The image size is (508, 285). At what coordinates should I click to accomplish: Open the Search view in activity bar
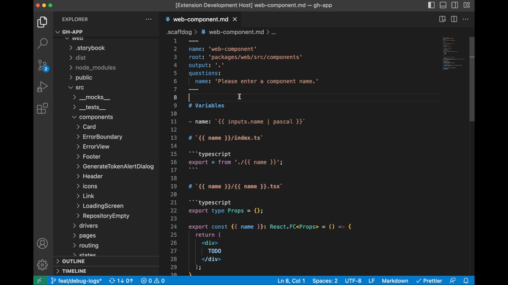pos(42,43)
